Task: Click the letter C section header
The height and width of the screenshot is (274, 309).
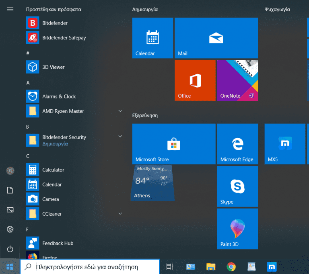Action: [28, 156]
